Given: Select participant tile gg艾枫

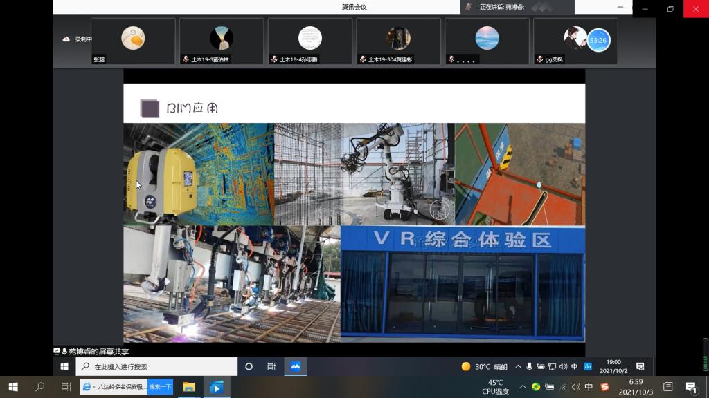Looking at the screenshot, I should click(575, 41).
